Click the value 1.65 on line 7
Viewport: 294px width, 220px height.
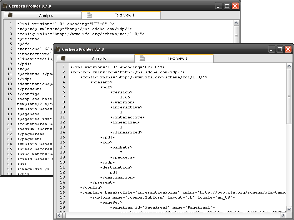(x=125, y=97)
